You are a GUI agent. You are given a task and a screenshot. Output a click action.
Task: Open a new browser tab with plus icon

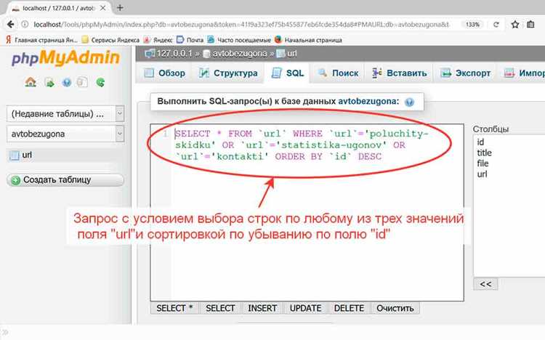point(120,8)
